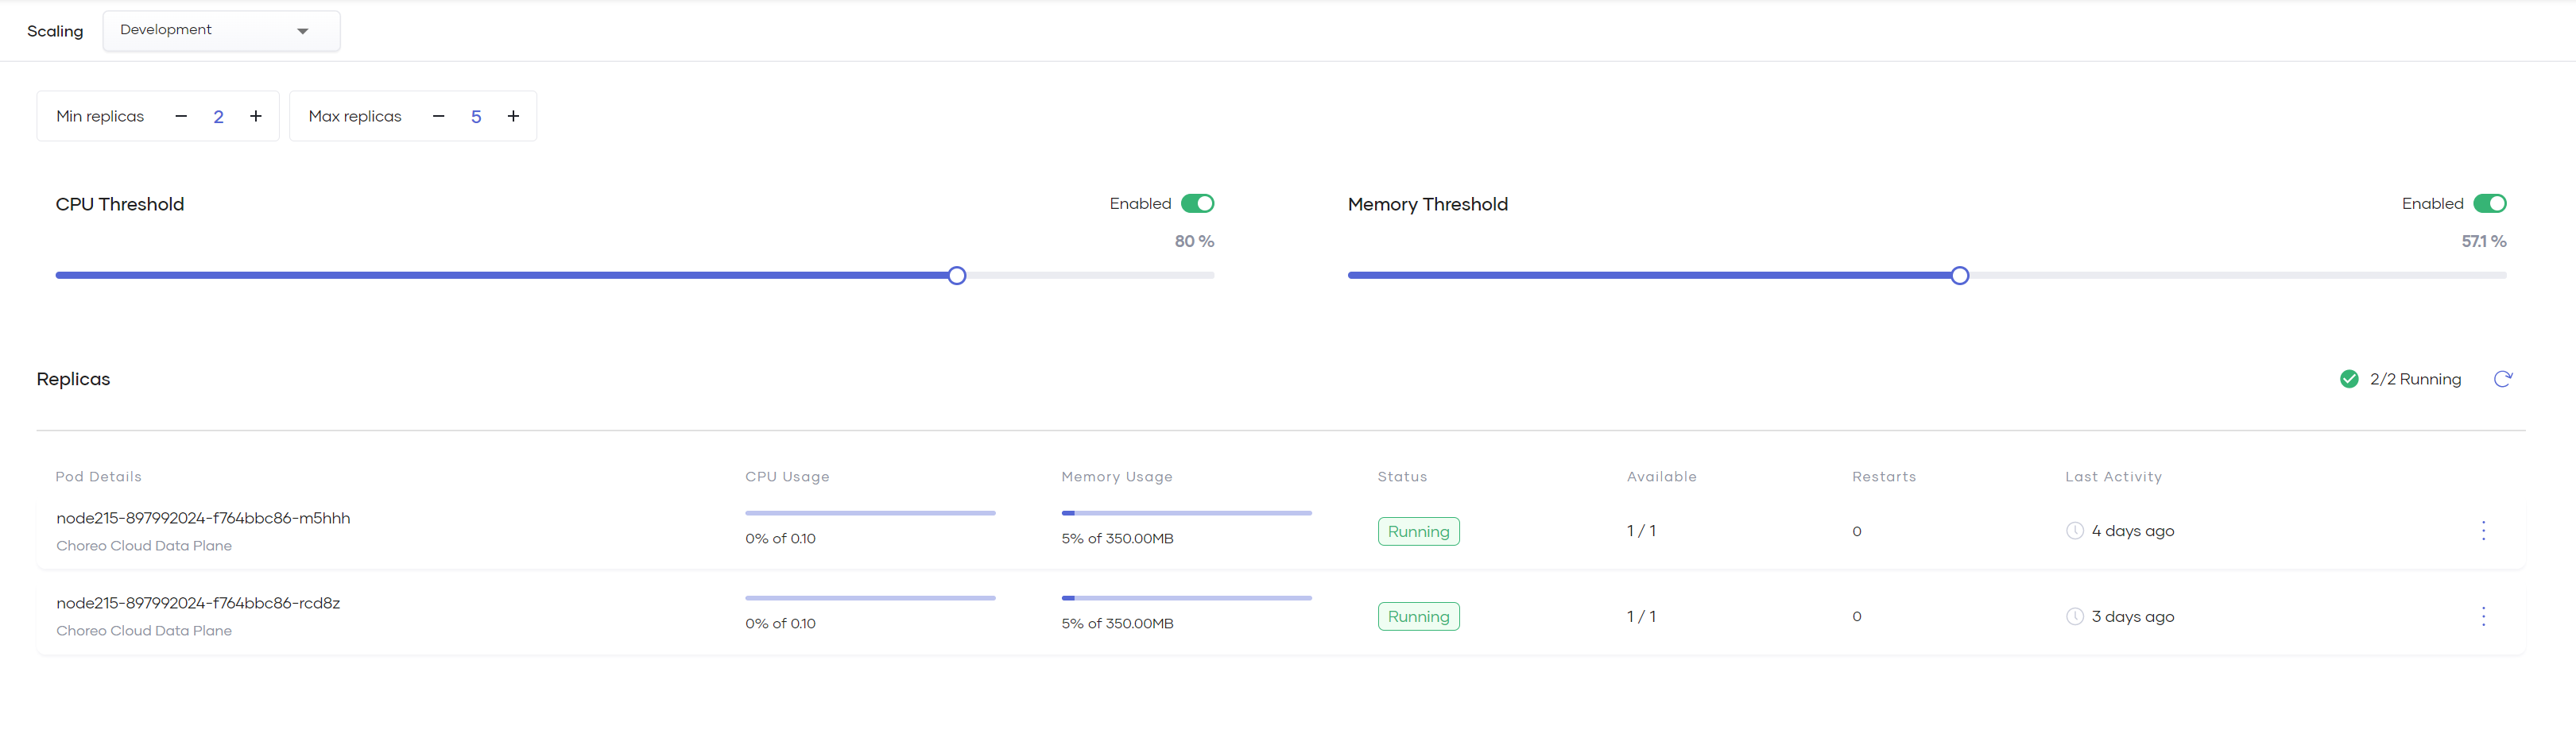The image size is (2576, 753).
Task: Open options menu for pod ending m5hhh
Action: [2482, 531]
